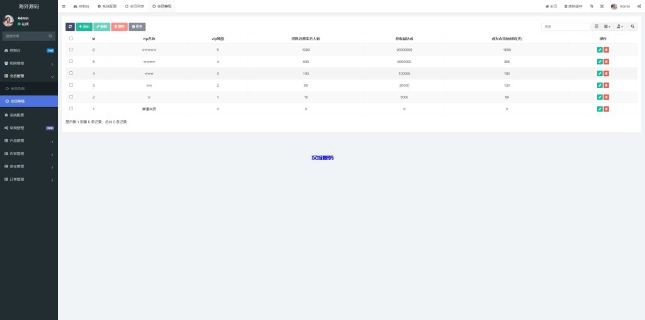
Task: Click the table search input field
Action: (566, 26)
